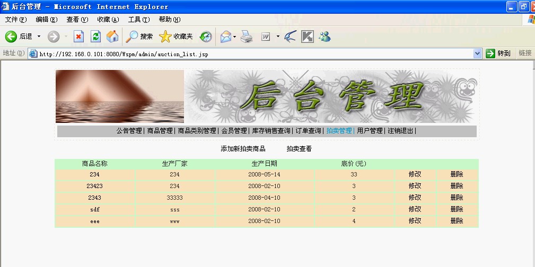This screenshot has height=267, width=535.
Task: Edit page with Word icon
Action: click(x=266, y=37)
